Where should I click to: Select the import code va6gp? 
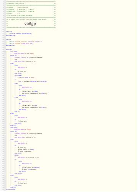(x=30, y=23)
